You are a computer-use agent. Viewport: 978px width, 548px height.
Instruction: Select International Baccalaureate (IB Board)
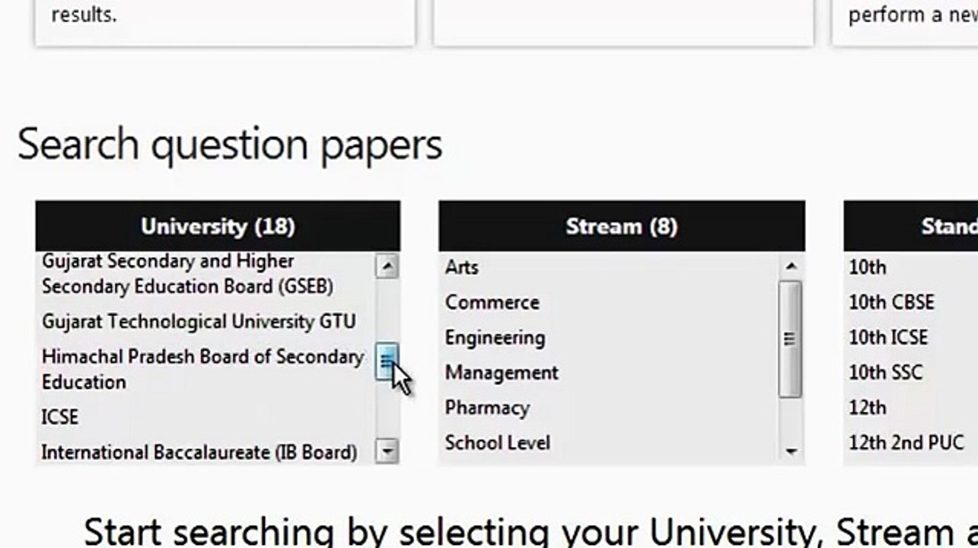(199, 452)
